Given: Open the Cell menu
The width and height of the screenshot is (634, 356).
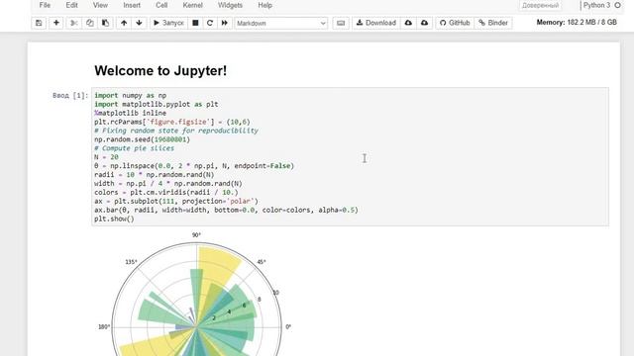Looking at the screenshot, I should 161,5.
